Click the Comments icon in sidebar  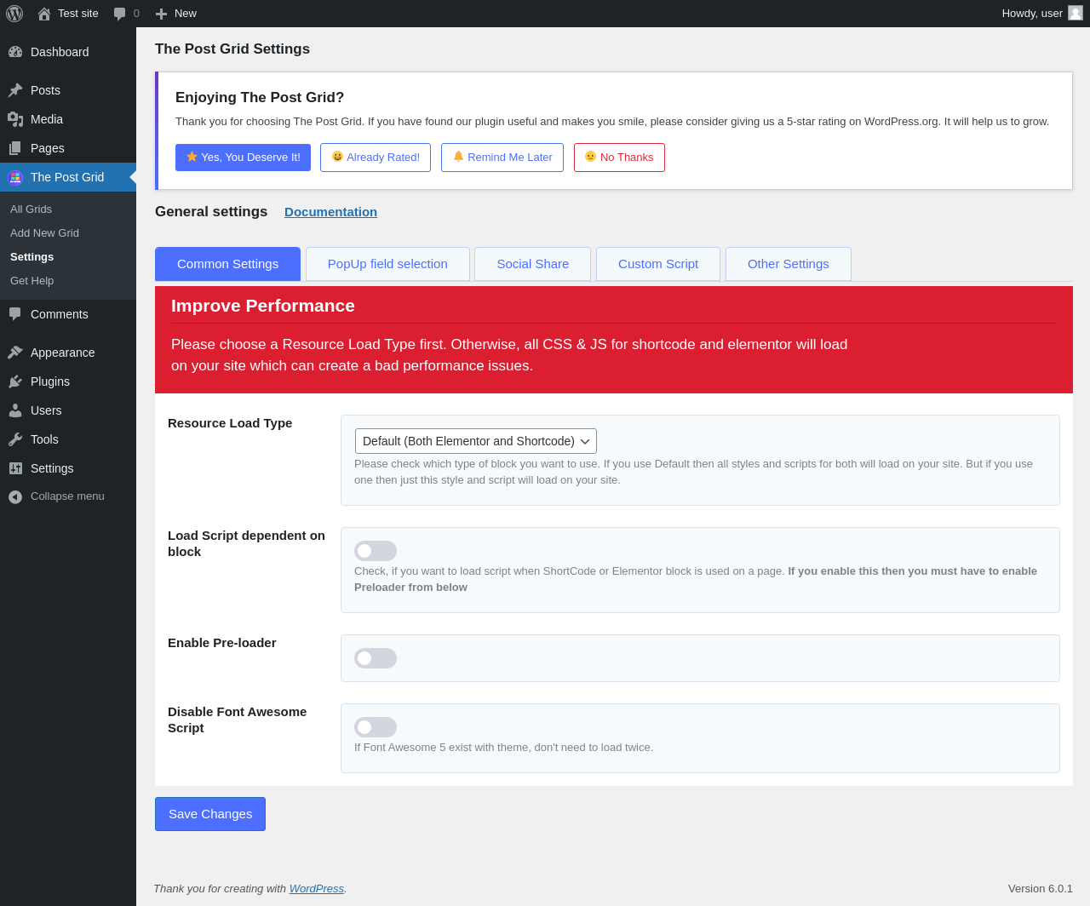(x=15, y=314)
